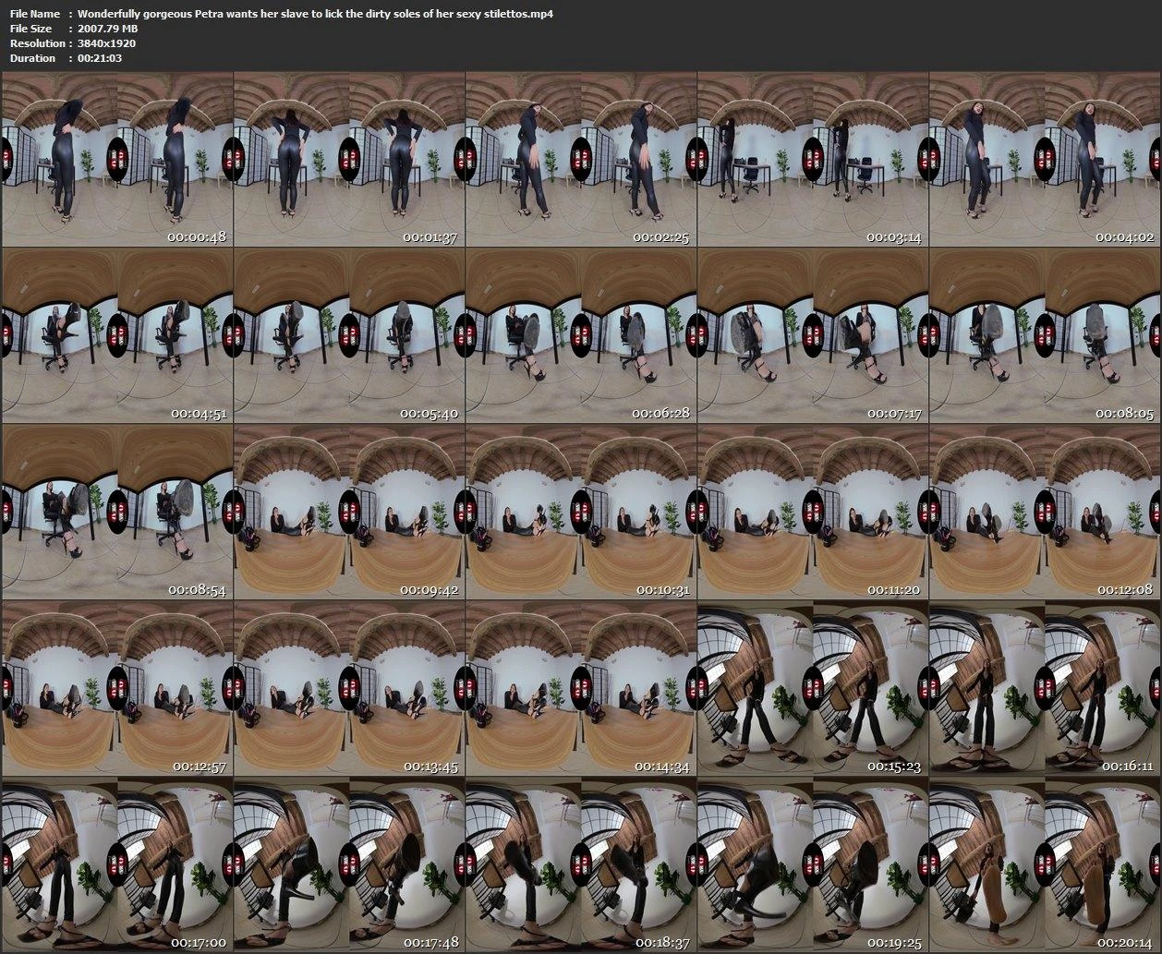Image resolution: width=1162 pixels, height=954 pixels.
Task: Click the thumbnail at 00:15:23
Action: [x=812, y=688]
